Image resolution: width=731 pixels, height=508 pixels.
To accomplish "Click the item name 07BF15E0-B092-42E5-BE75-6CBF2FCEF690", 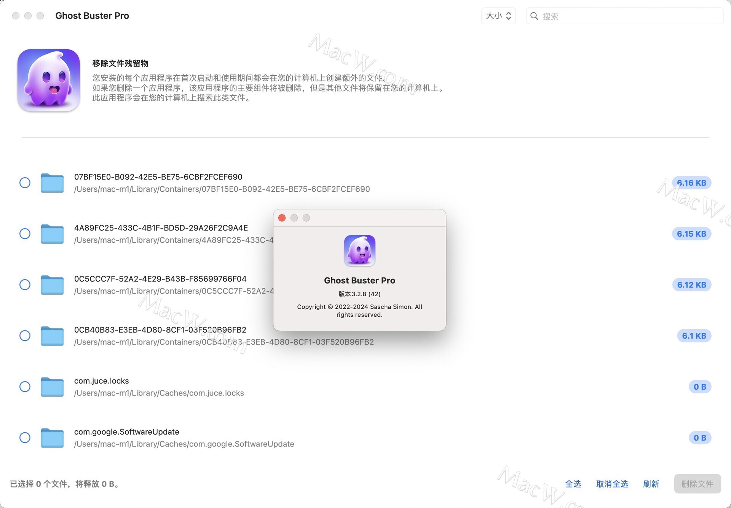I will click(x=158, y=177).
